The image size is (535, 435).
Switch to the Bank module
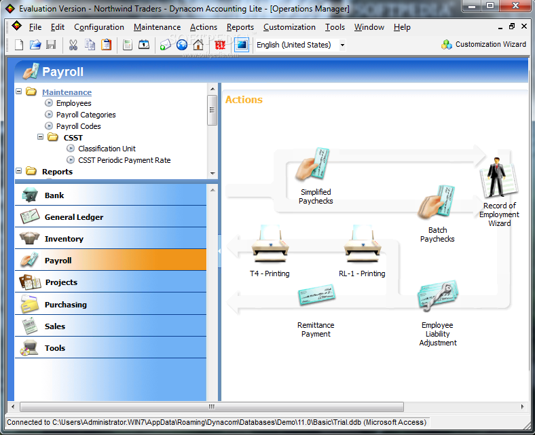coord(111,195)
